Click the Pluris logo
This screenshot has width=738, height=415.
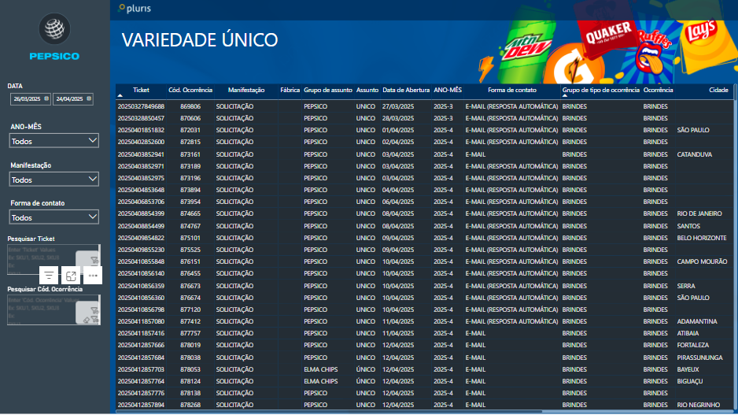135,9
